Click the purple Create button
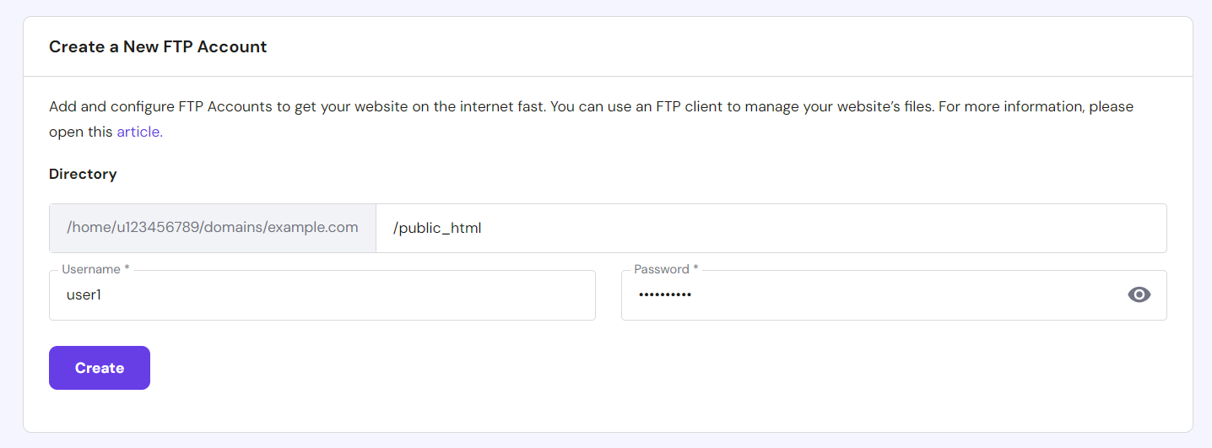1212x448 pixels. click(100, 368)
